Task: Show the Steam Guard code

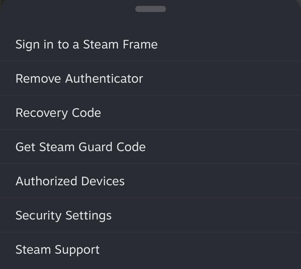Action: (80, 147)
